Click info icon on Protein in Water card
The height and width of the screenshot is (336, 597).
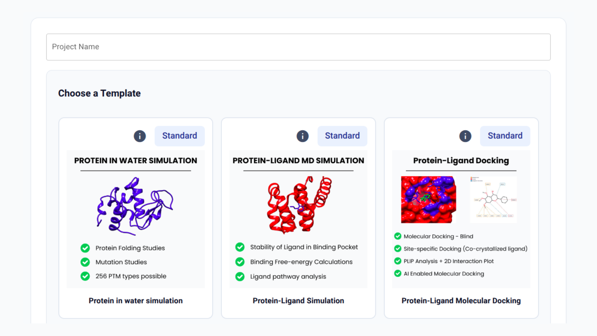click(x=140, y=136)
